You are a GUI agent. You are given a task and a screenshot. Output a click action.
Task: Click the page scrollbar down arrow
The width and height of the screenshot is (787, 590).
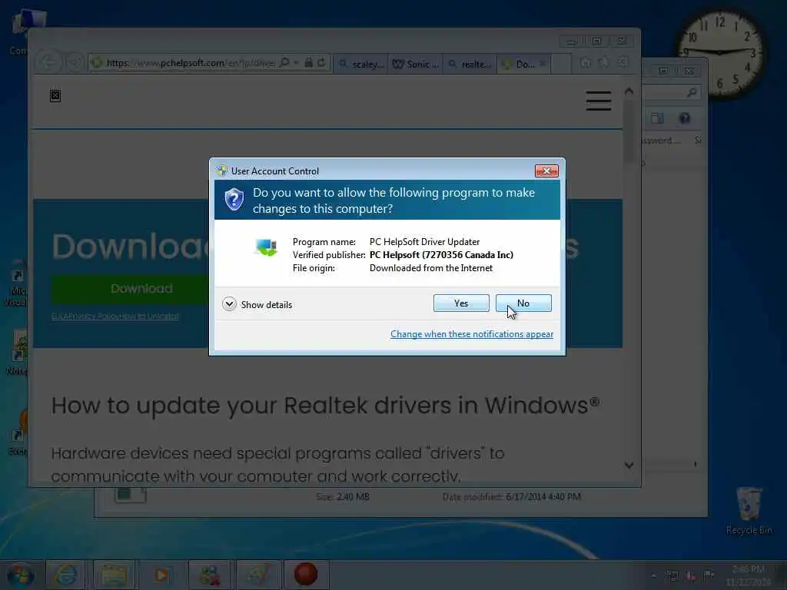[629, 465]
